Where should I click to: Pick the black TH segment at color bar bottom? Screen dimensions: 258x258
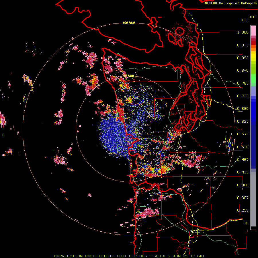253,228
